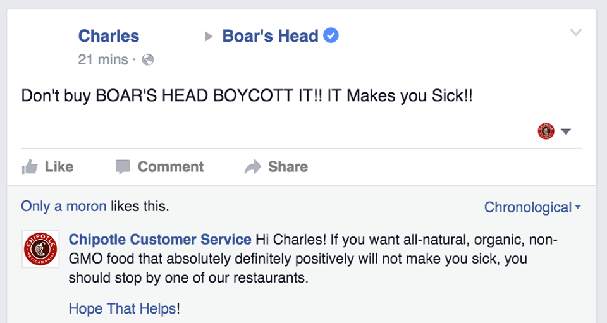
Task: Click the Share arrow icon
Action: click(x=253, y=167)
